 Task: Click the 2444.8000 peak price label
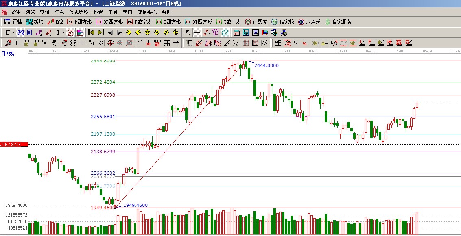pos(267,65)
